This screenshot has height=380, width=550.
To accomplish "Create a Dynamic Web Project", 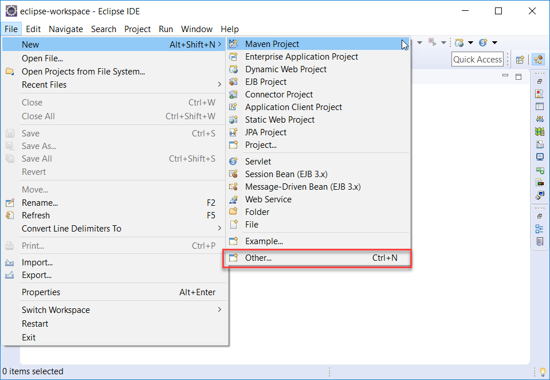I will coord(318,69).
